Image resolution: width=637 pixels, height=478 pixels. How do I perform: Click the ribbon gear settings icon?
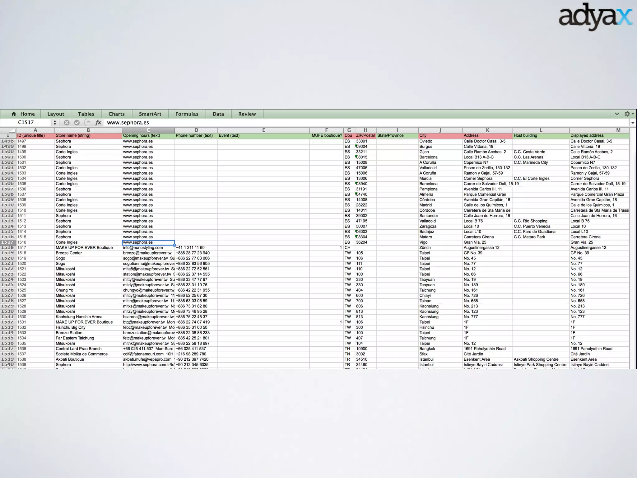point(627,114)
